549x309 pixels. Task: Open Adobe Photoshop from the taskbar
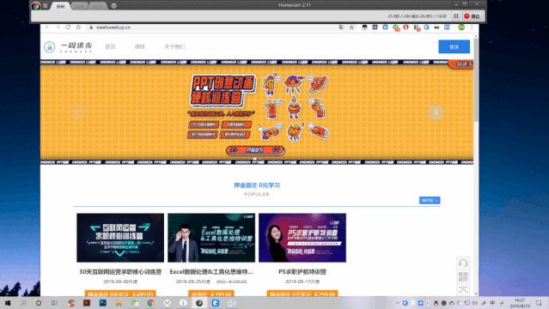pos(102,303)
